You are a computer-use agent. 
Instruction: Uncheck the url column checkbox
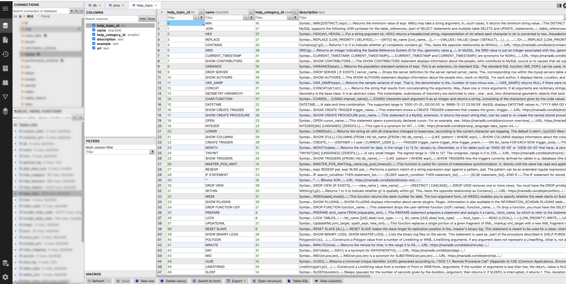click(x=94, y=48)
